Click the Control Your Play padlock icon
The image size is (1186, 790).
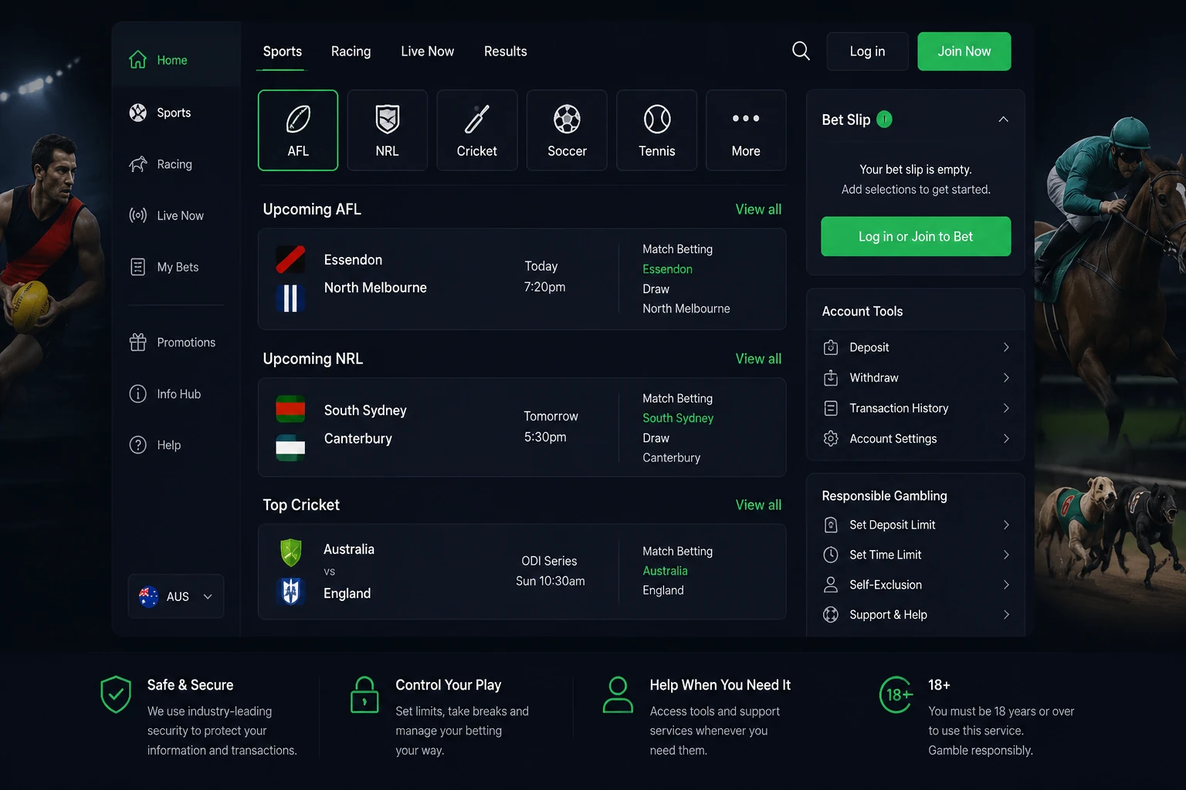click(x=364, y=694)
